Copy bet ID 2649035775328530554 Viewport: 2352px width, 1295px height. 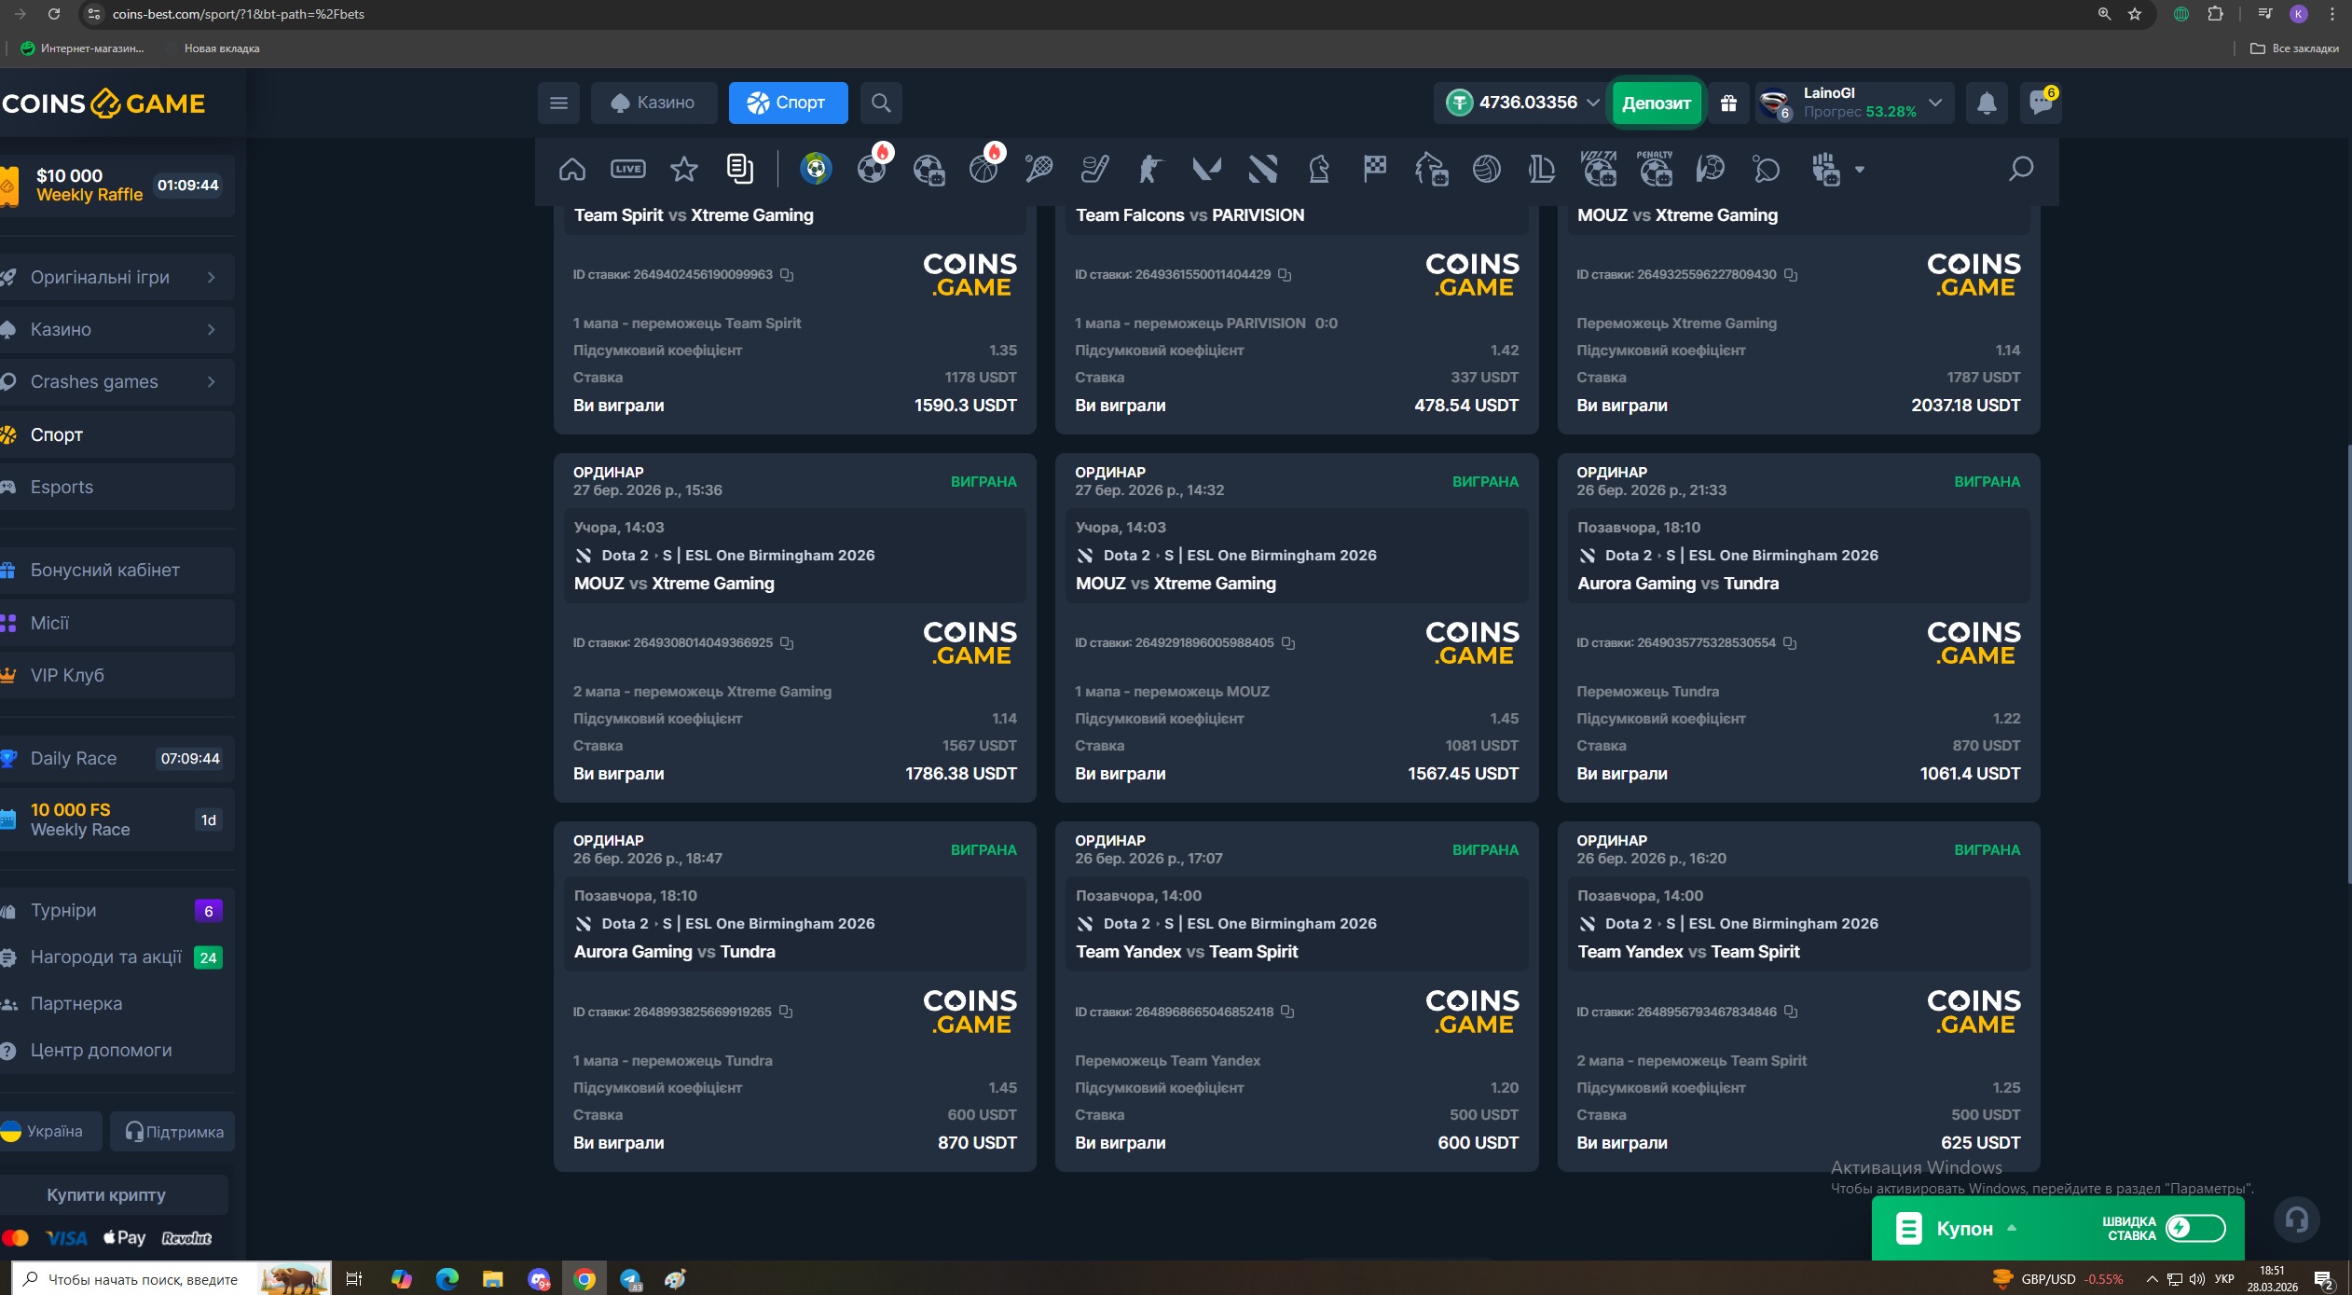[x=1790, y=643]
